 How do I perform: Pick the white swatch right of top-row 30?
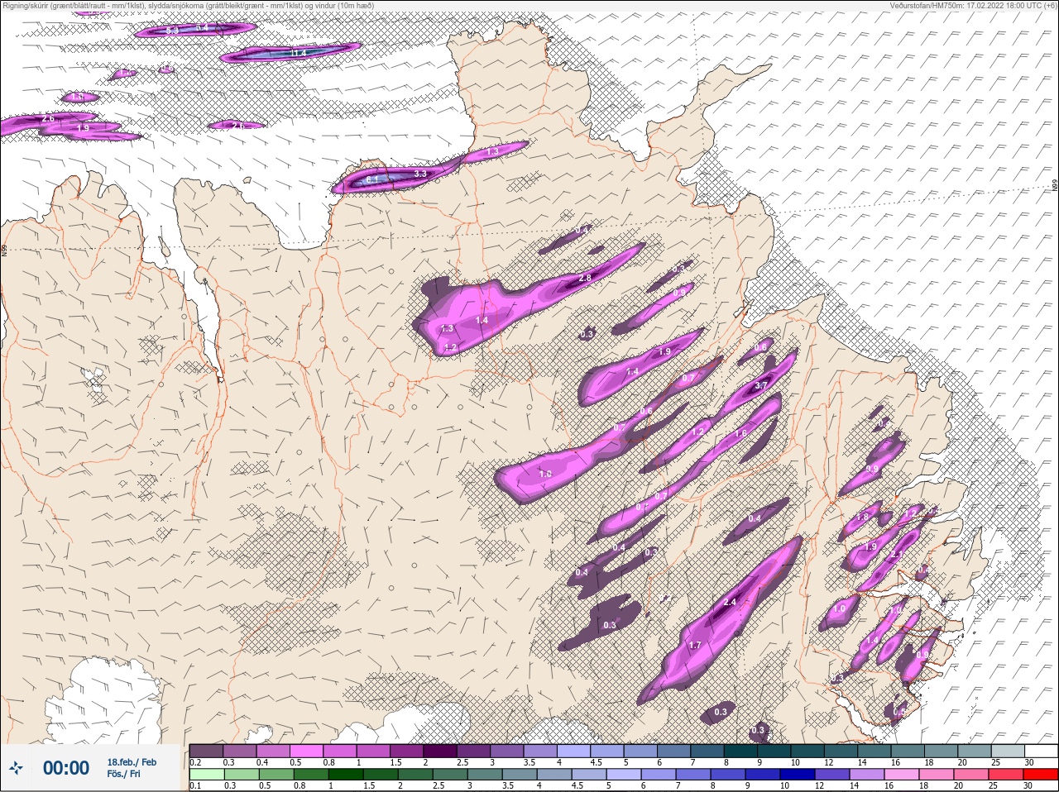1041,751
